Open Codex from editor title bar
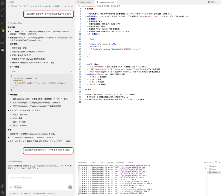The image size is (221, 196). (209, 2)
